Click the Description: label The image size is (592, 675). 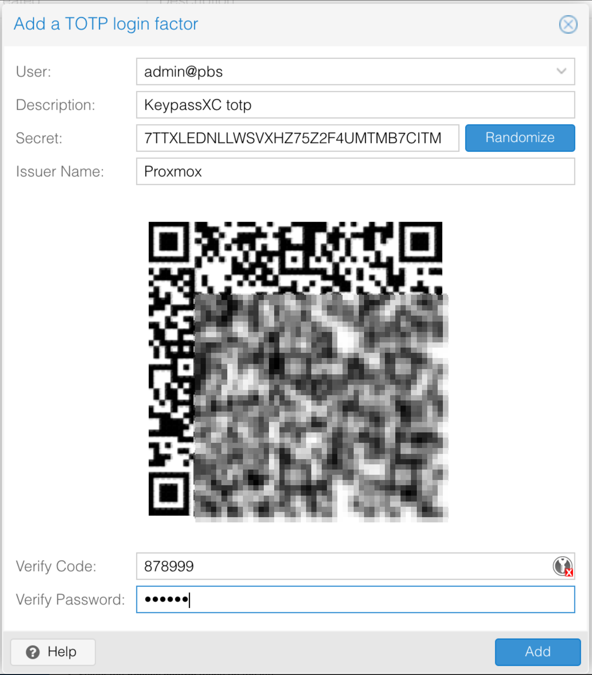[55, 105]
